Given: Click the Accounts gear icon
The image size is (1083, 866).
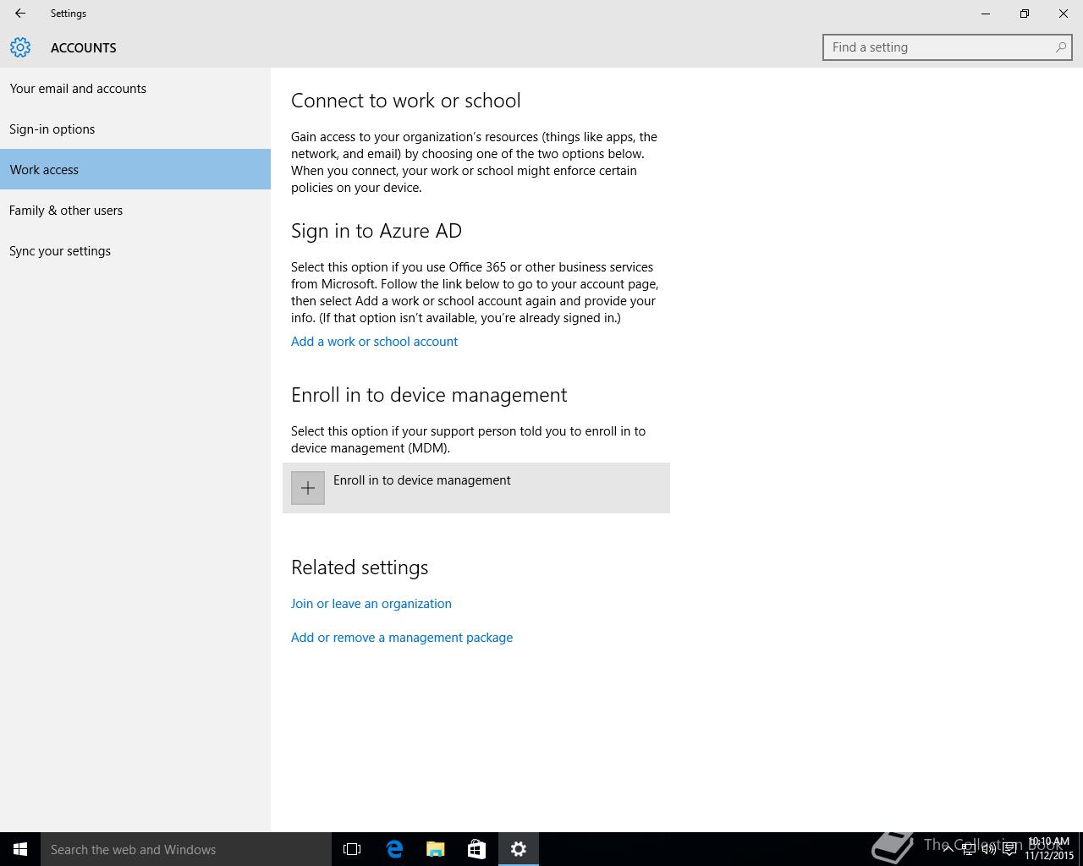Looking at the screenshot, I should tap(20, 47).
